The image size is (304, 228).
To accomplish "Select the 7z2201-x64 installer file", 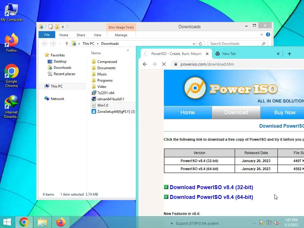I will [x=106, y=93].
